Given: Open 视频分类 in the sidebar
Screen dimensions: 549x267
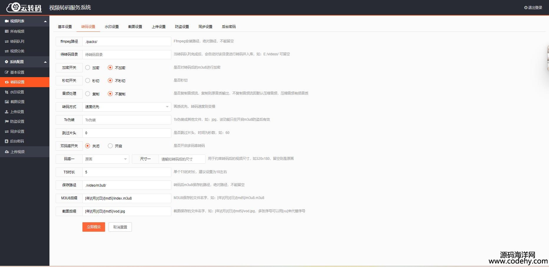Looking at the screenshot, I should [25, 51].
